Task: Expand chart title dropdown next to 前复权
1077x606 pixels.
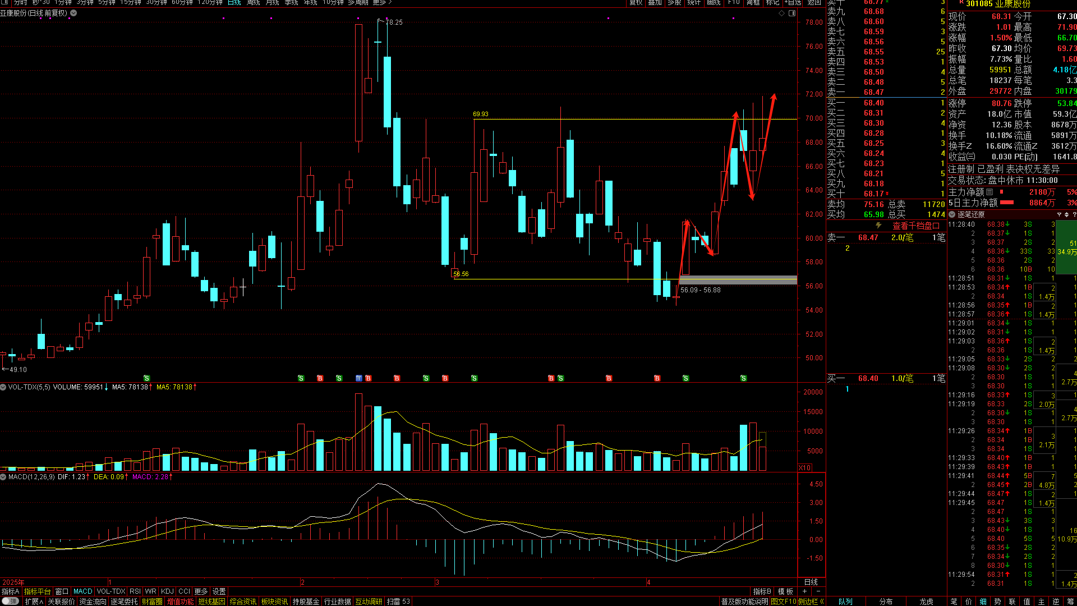Action: coord(73,13)
